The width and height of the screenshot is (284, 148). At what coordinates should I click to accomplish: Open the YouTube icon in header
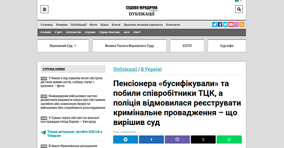coord(231,24)
